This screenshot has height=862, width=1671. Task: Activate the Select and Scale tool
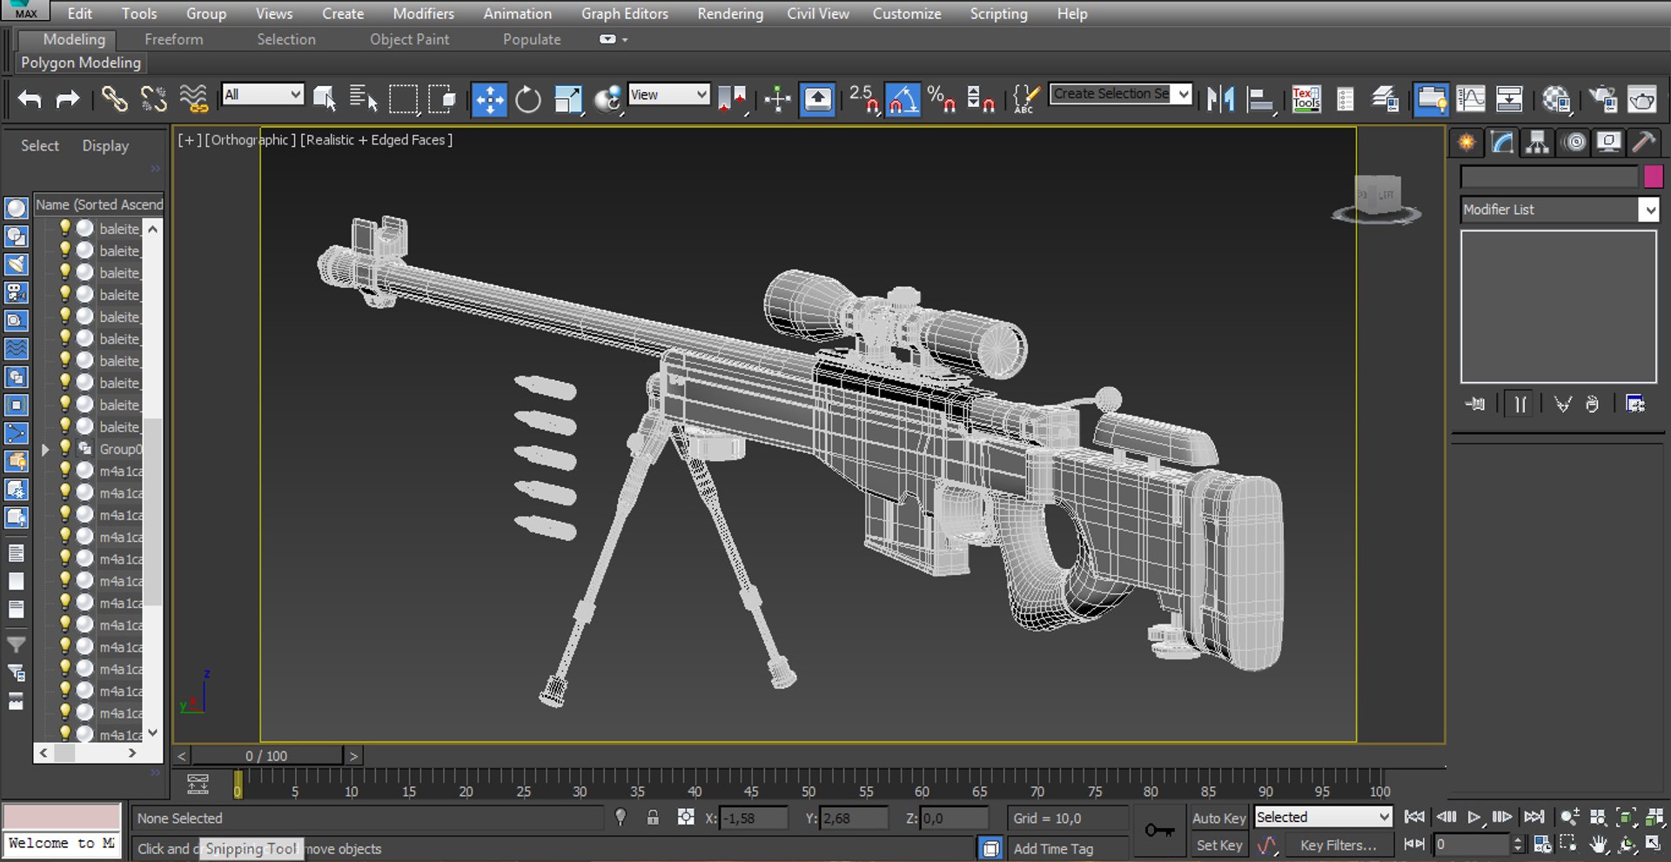[568, 99]
